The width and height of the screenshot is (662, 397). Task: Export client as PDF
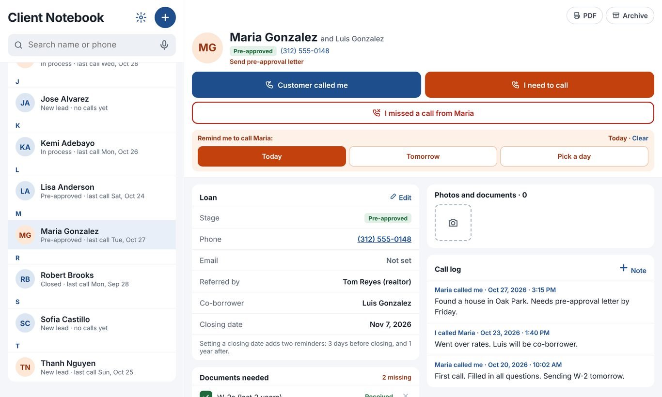tap(584, 15)
